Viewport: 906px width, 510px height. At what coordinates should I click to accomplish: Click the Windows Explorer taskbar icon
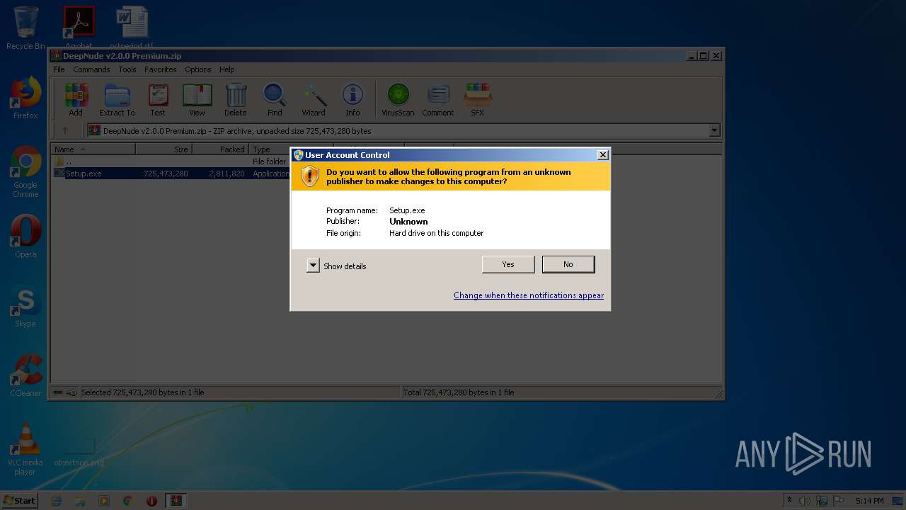pyautogui.click(x=80, y=501)
